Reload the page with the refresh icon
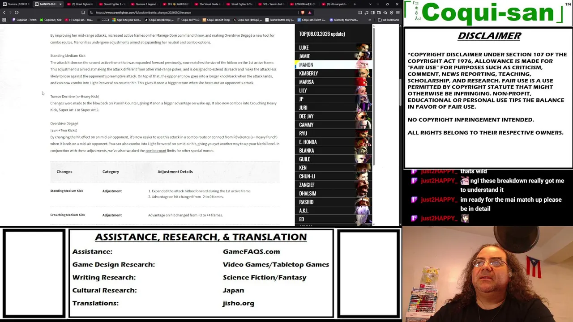The image size is (573, 322). click(x=17, y=13)
